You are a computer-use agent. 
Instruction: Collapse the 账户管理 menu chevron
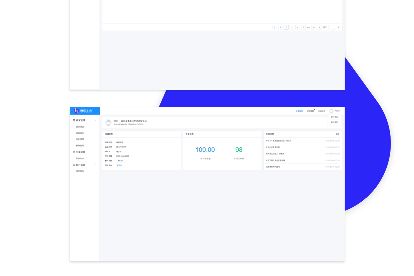(x=96, y=165)
